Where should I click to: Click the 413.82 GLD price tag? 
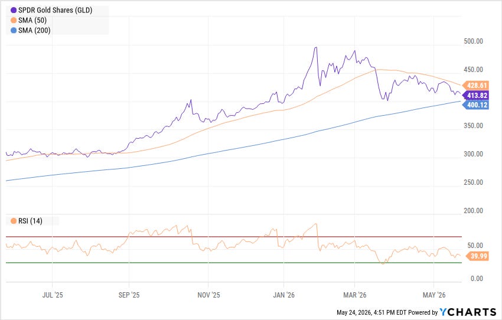click(475, 96)
